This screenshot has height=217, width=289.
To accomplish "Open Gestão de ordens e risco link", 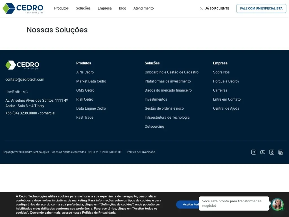I will coord(164,108).
